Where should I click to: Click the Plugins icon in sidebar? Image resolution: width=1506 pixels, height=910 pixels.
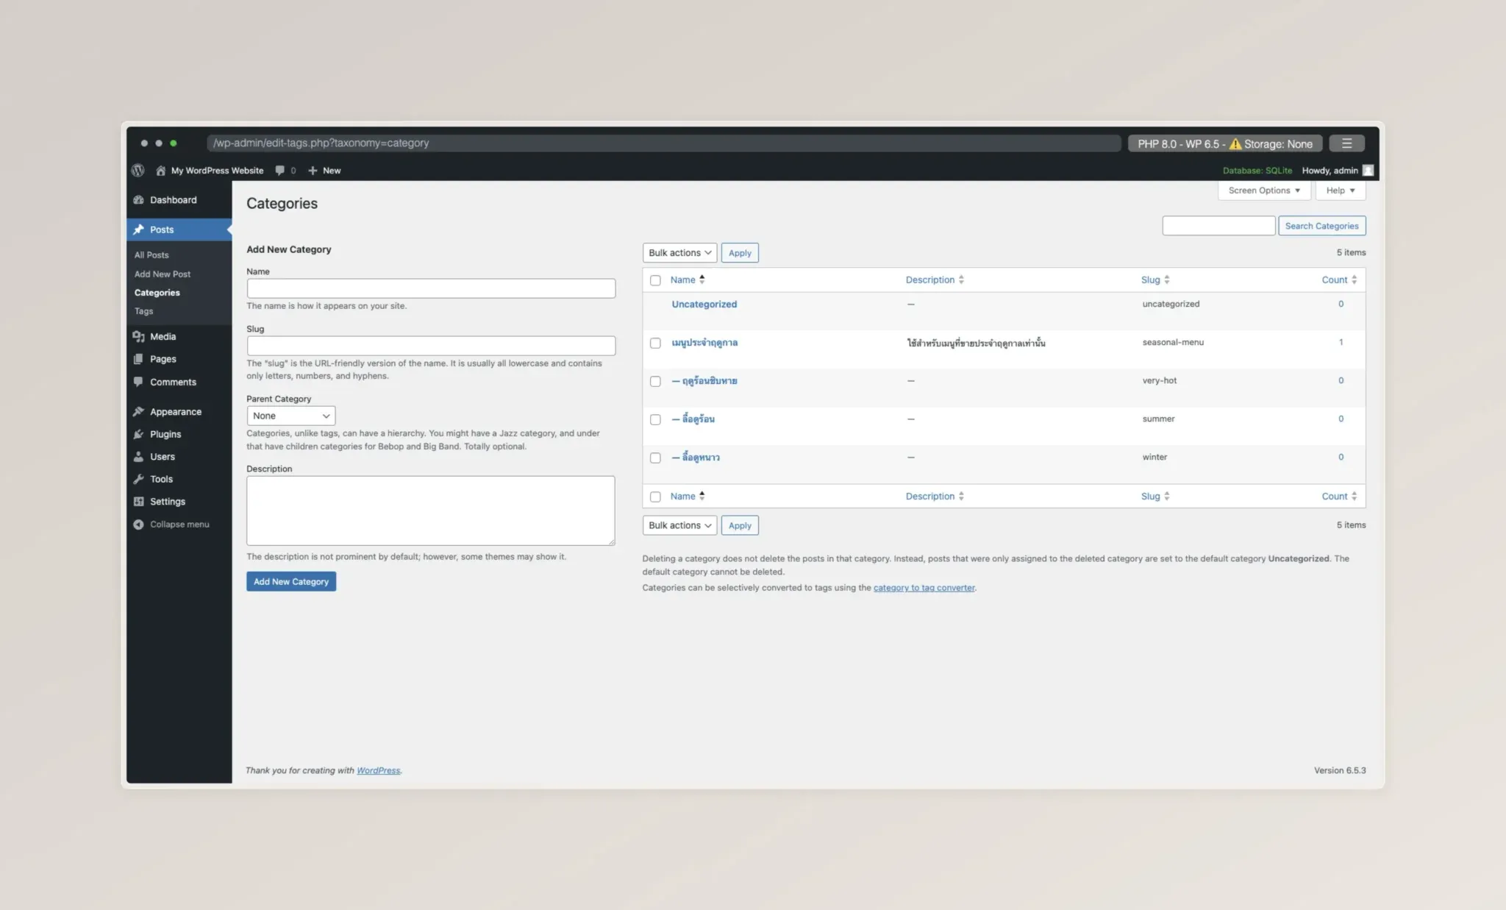pyautogui.click(x=138, y=434)
